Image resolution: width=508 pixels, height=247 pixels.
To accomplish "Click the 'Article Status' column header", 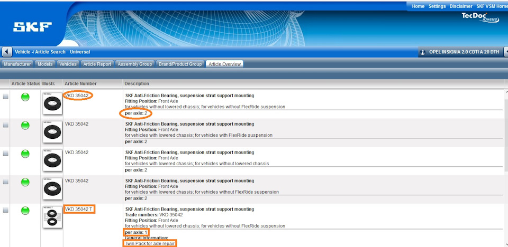I will click(x=25, y=83).
